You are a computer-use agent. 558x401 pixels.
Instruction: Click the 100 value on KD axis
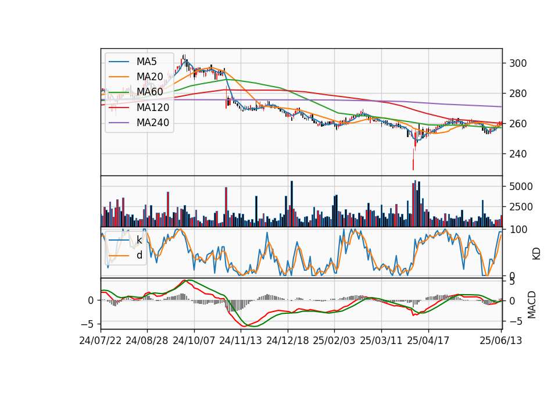pos(518,230)
